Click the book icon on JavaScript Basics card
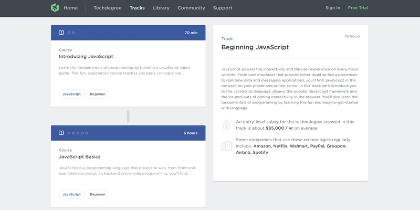Screen dimensions: 420x210 [x=61, y=133]
